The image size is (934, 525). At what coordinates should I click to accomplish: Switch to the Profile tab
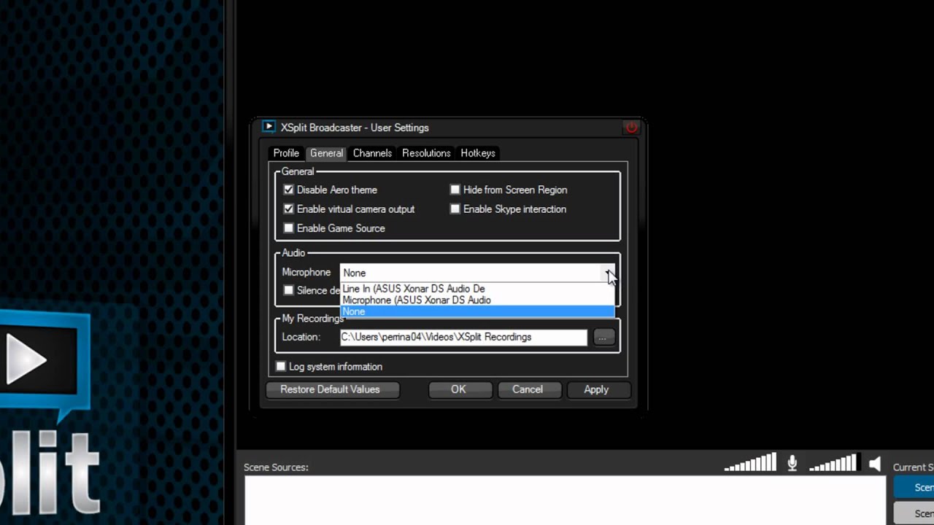pos(286,153)
